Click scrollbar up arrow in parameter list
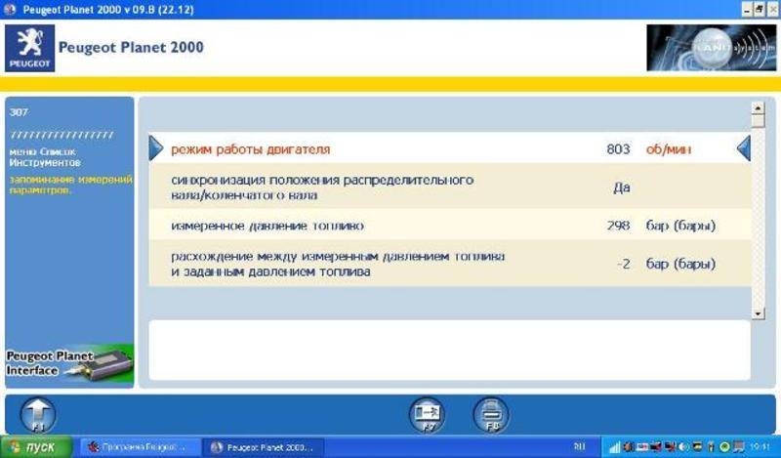Viewport: 781px width, 458px height. (758, 108)
